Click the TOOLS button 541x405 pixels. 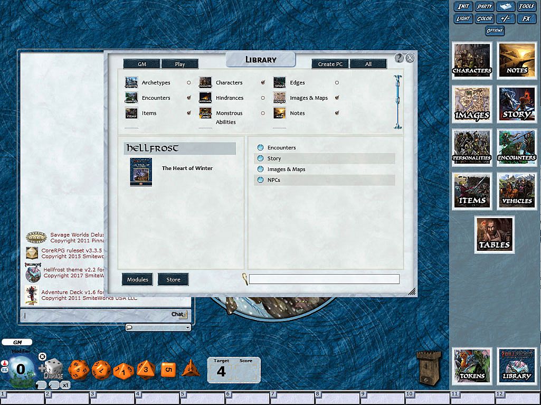527,6
